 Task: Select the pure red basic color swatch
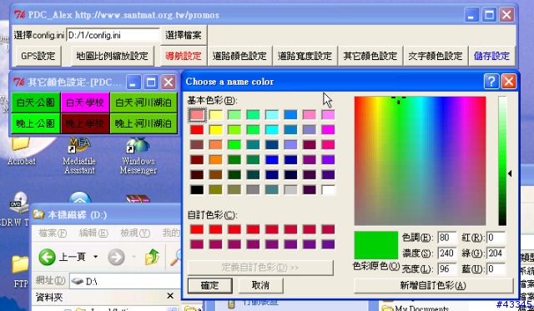coord(197,129)
